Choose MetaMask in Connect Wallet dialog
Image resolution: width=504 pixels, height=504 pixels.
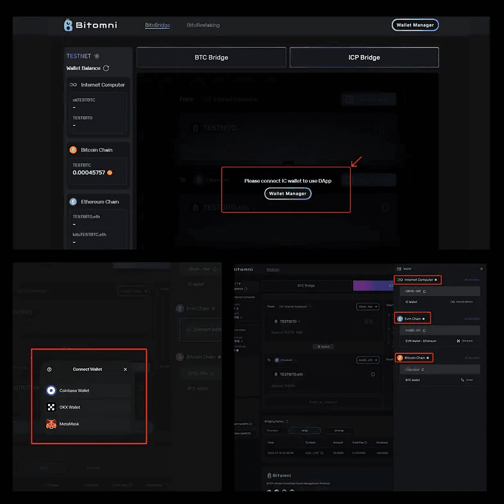[x=87, y=424]
